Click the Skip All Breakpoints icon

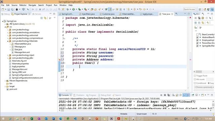(28, 9)
